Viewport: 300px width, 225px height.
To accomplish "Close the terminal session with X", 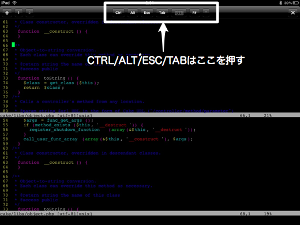I will pos(293,13).
